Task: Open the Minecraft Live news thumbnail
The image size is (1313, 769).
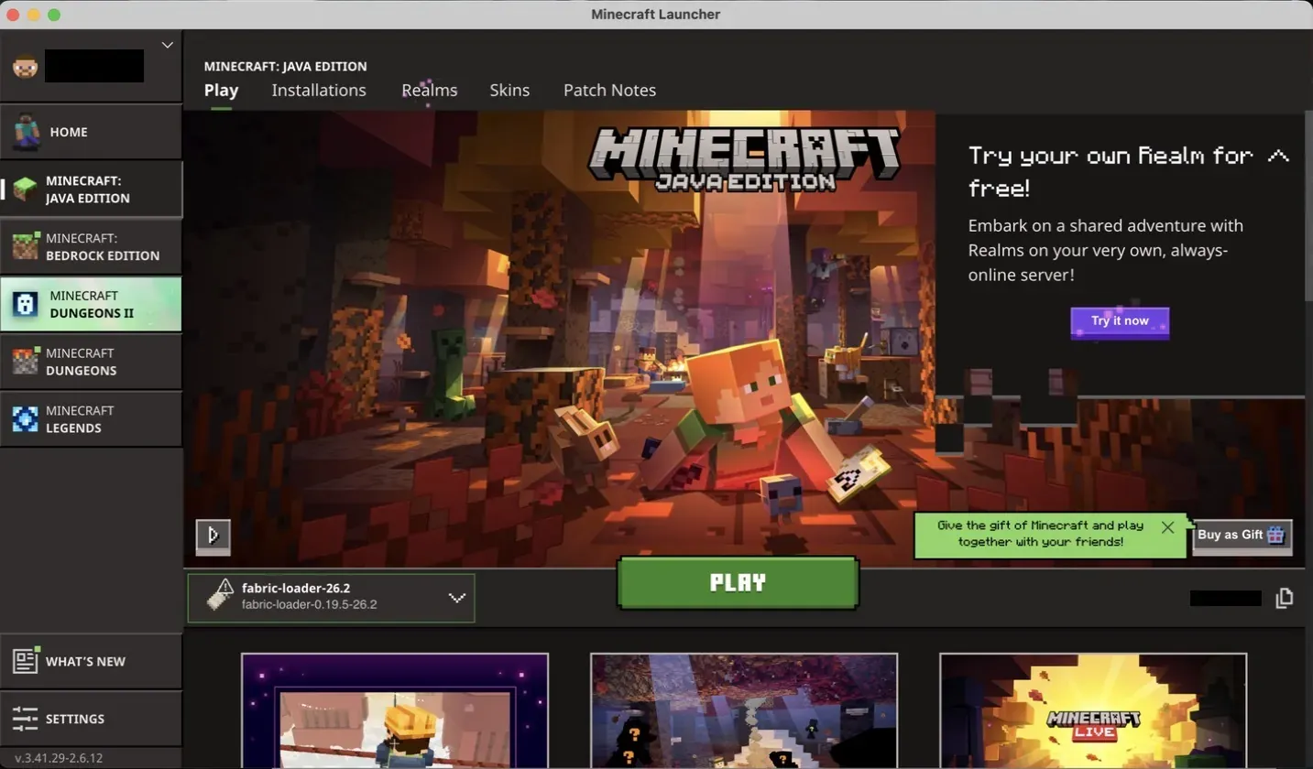Action: click(x=1093, y=710)
